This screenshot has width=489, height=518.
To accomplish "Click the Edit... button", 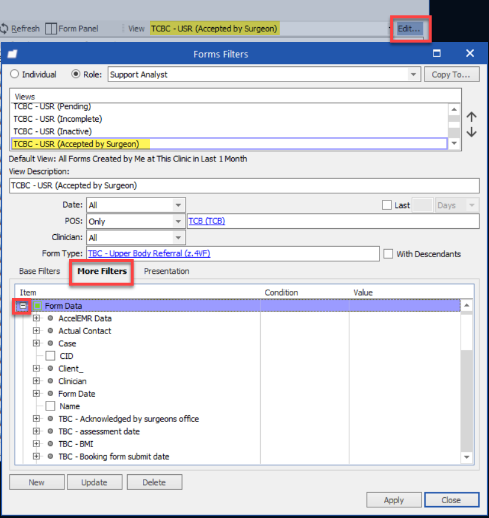I will (x=409, y=29).
